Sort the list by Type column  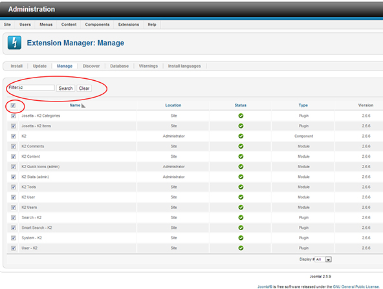click(x=303, y=105)
